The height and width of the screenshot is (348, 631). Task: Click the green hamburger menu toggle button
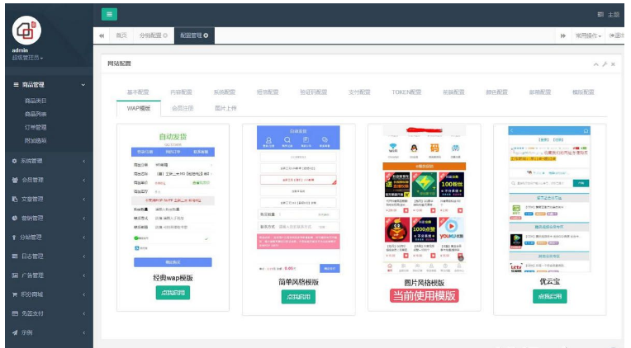[x=109, y=14]
